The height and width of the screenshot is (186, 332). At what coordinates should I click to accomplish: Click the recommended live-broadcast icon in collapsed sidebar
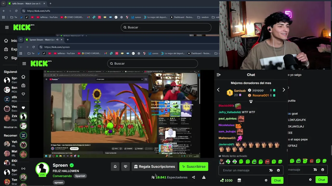pos(23,169)
